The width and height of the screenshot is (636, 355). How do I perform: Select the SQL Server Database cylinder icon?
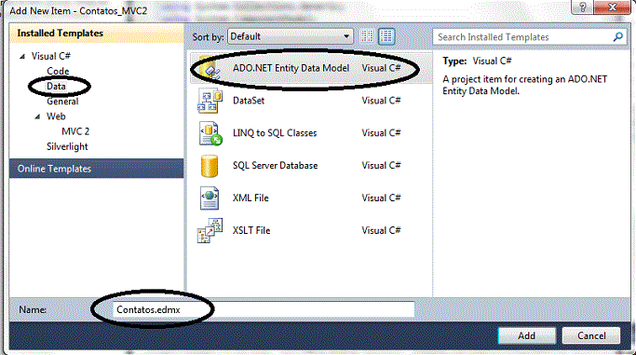[210, 166]
